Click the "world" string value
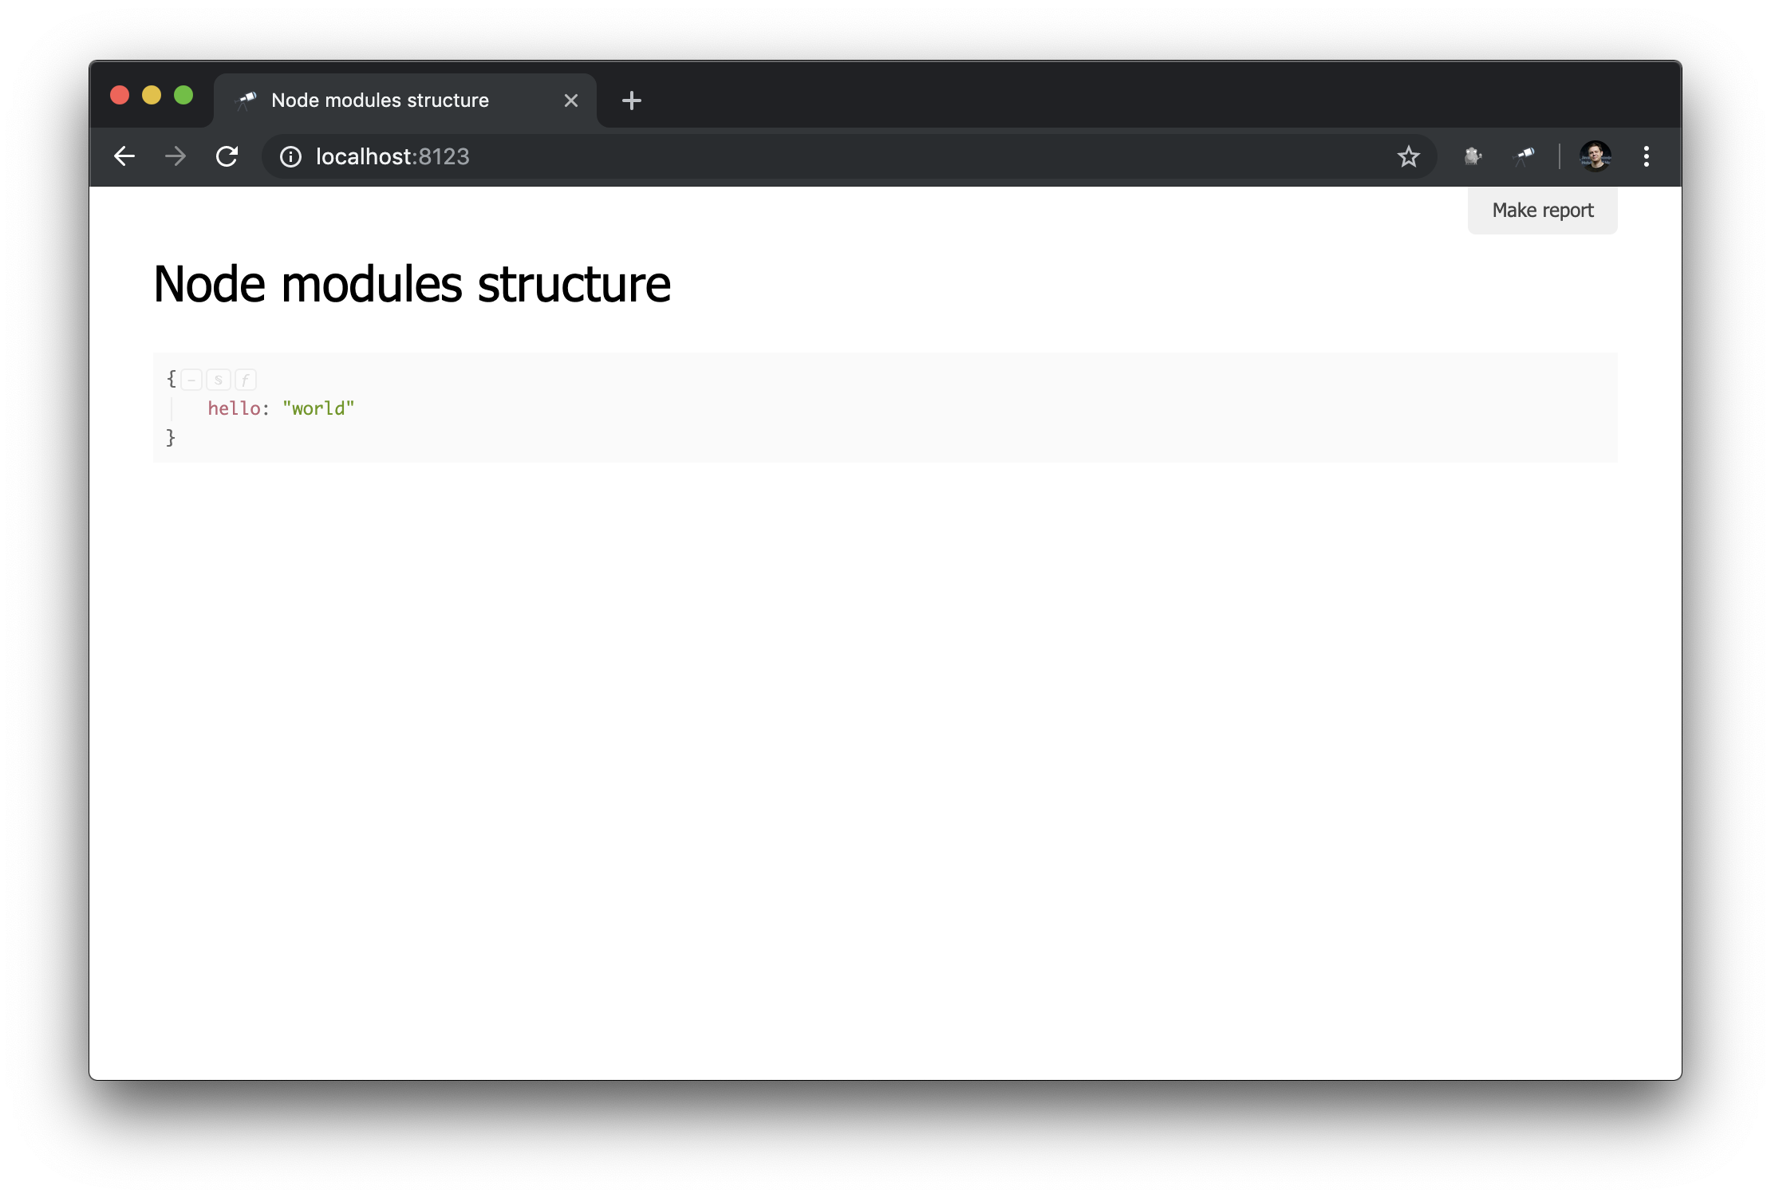The height and width of the screenshot is (1198, 1771). pyautogui.click(x=318, y=408)
